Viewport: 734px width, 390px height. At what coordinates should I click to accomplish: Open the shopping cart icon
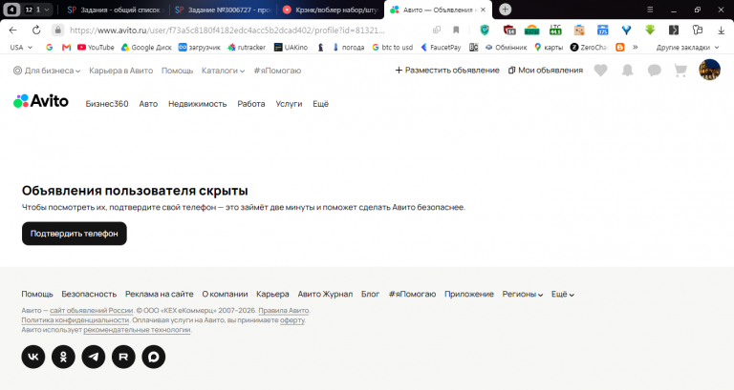[680, 71]
